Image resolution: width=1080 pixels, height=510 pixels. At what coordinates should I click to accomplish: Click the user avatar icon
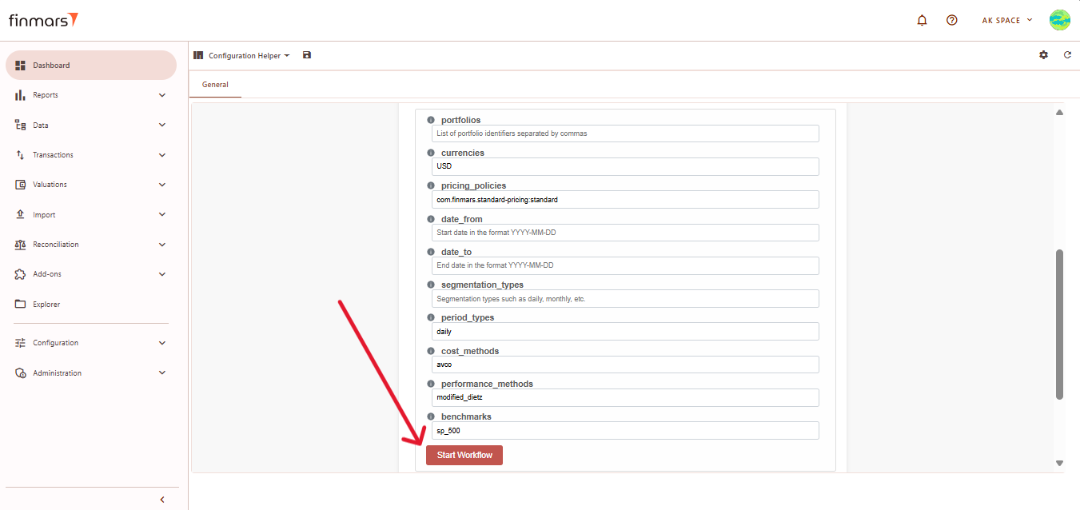pyautogui.click(x=1059, y=20)
